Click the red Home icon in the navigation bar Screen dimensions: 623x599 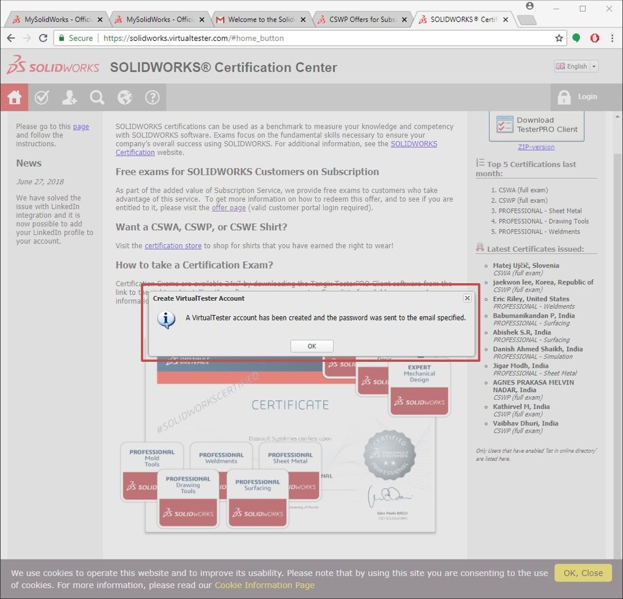[x=14, y=97]
